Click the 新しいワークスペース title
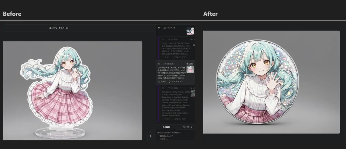The width and height of the screenshot is (346, 149). click(59, 28)
